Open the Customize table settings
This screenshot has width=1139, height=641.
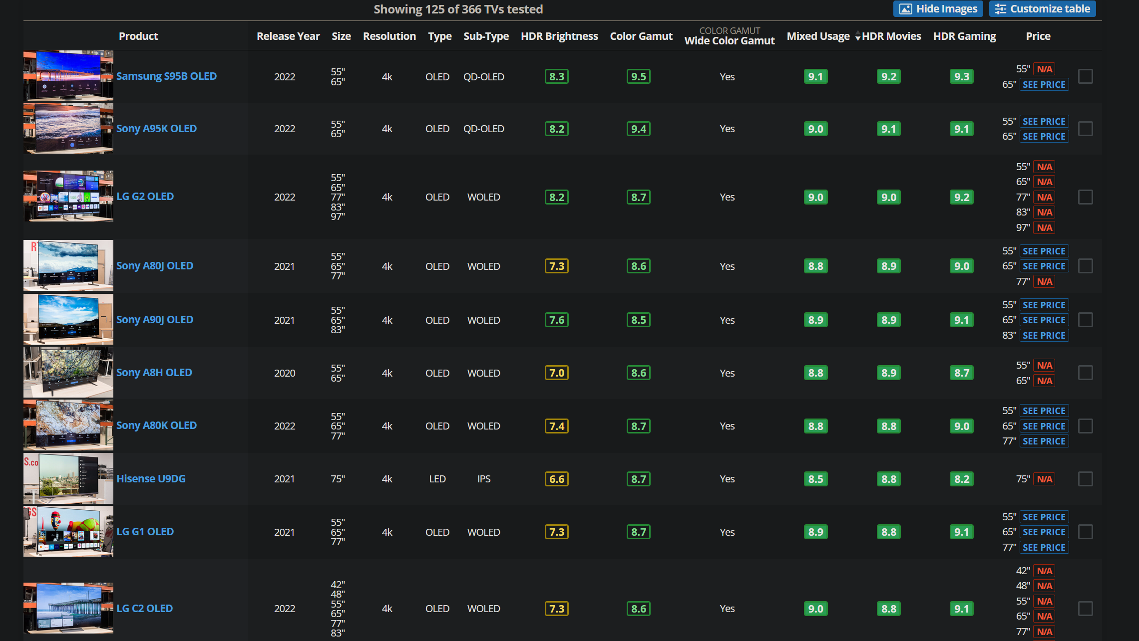click(x=1042, y=9)
